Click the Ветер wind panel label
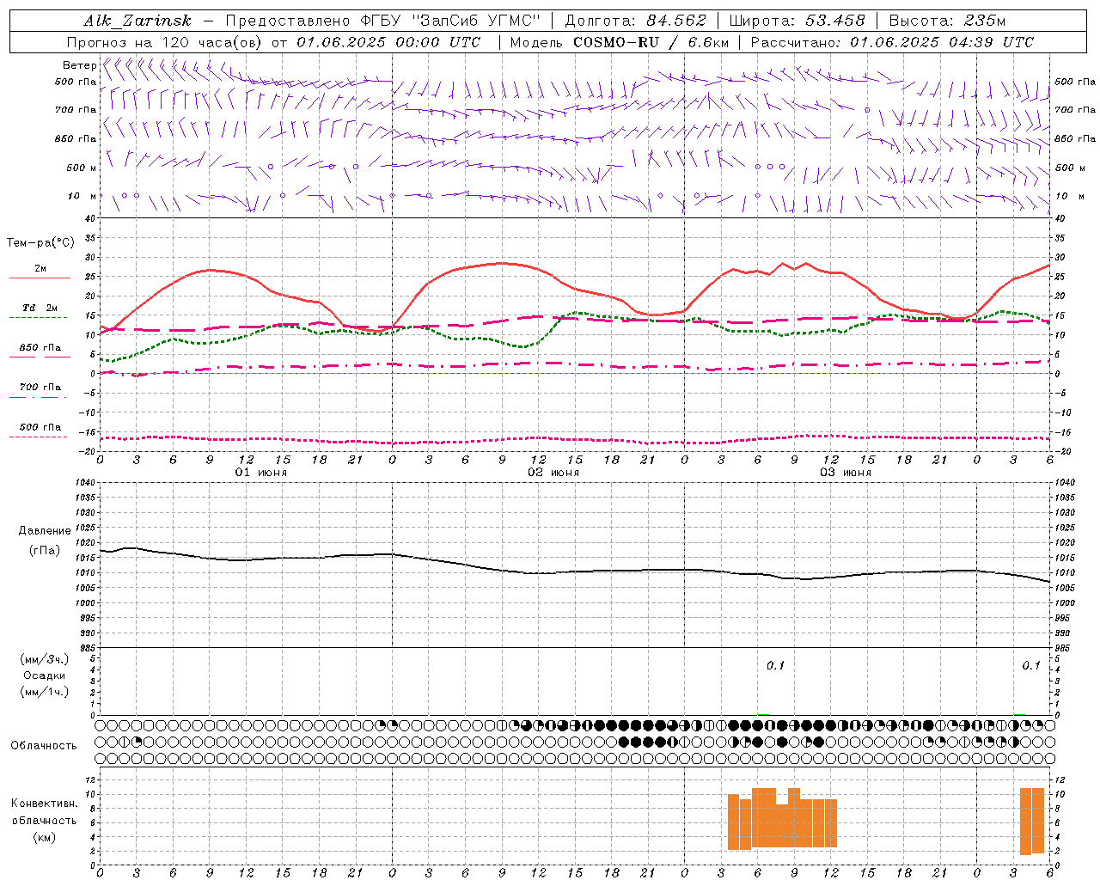Screen dimensions: 1100x880 pos(79,65)
